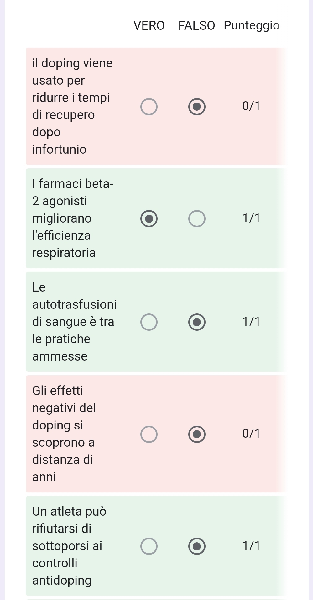Mark FALSO for effetti negativi del doping
Screen dimensions: 313x600
tap(197, 434)
